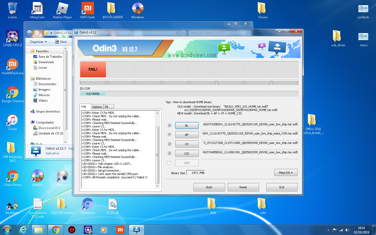Launch CPUID CPU-Z shortcut

[12, 38]
